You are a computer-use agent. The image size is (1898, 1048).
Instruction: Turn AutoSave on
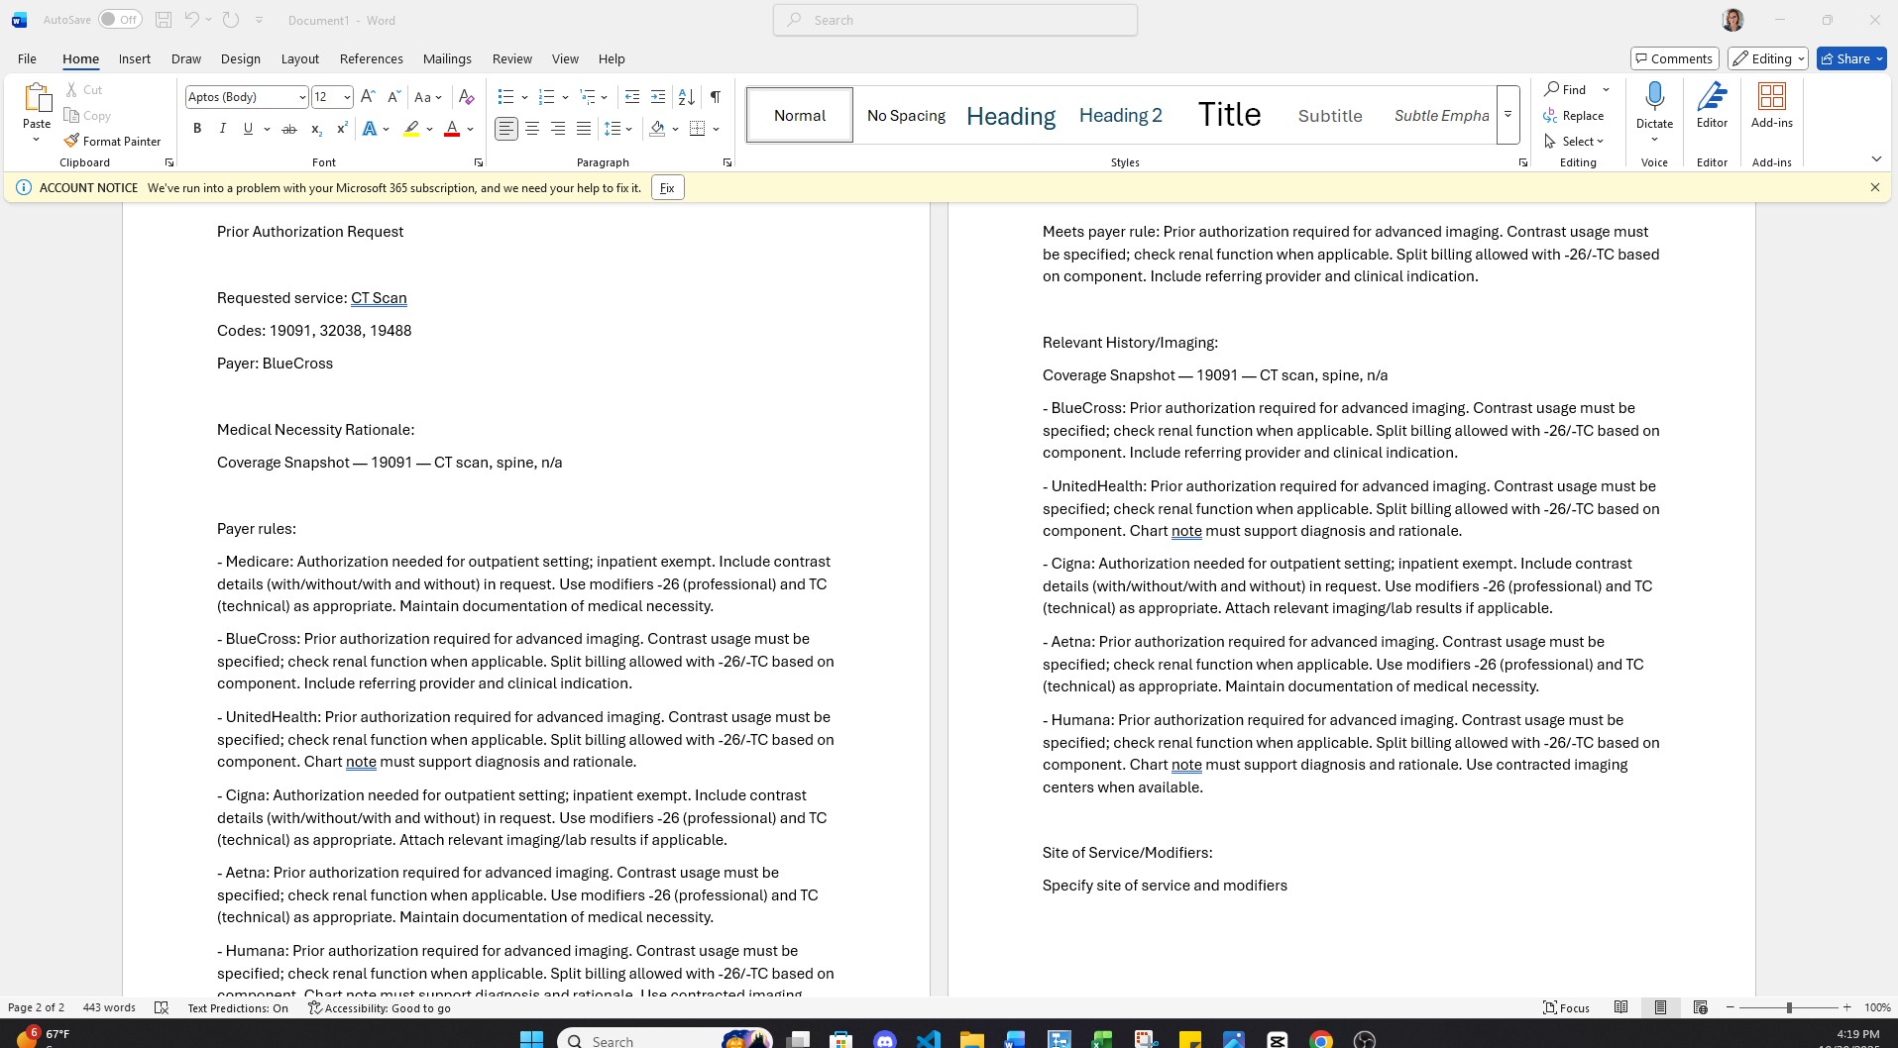tap(120, 20)
